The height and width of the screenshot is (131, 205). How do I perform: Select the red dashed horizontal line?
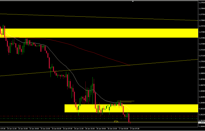click(x=99, y=116)
